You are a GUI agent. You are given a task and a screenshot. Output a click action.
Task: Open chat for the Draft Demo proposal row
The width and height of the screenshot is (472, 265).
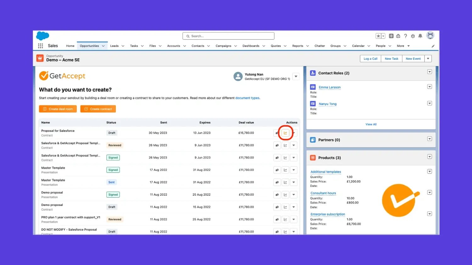click(x=277, y=207)
